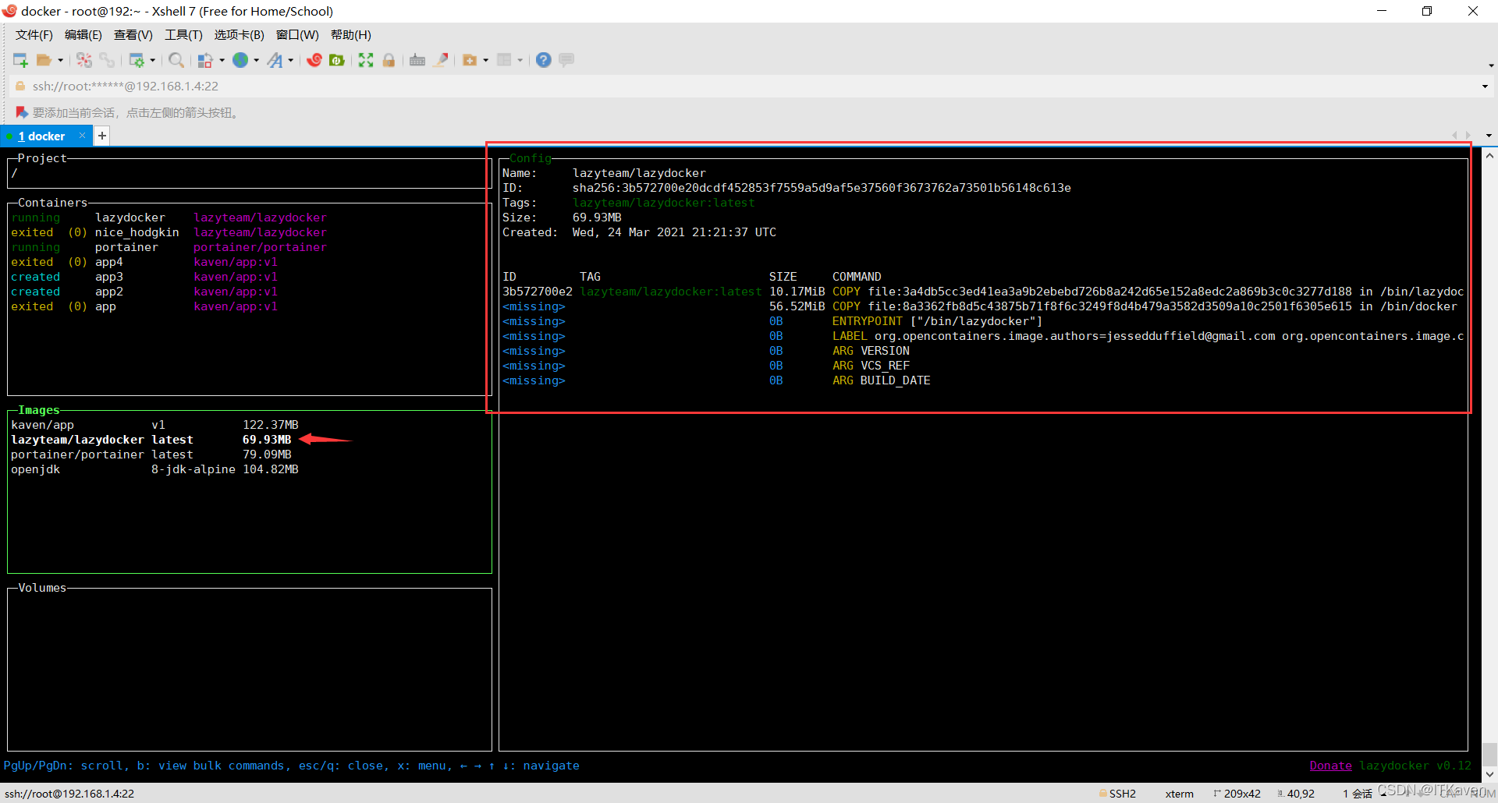Viewport: 1498px width, 803px height.
Task: Open the blue Help question icon
Action: pos(544,60)
